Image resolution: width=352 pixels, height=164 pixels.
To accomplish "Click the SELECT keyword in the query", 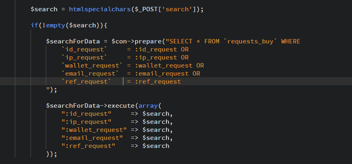I will point(183,41).
